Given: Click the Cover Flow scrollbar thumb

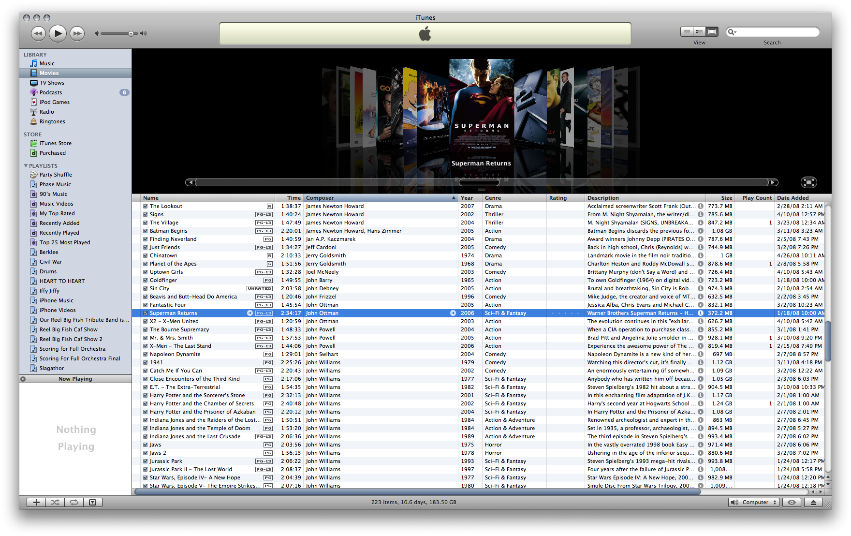Looking at the screenshot, I should coord(479,182).
